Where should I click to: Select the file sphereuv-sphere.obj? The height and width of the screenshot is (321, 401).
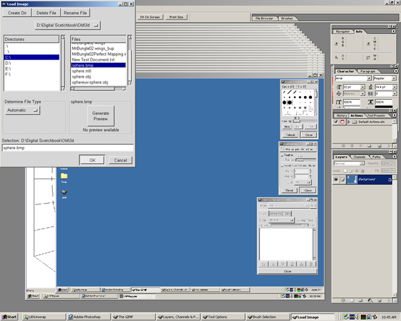[98, 82]
